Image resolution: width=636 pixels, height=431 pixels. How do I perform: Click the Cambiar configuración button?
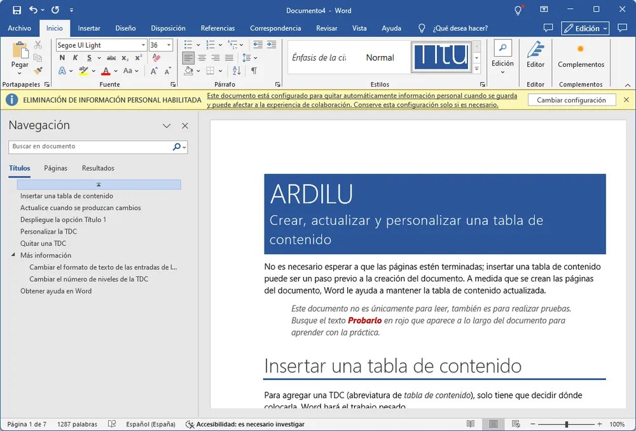coord(572,100)
